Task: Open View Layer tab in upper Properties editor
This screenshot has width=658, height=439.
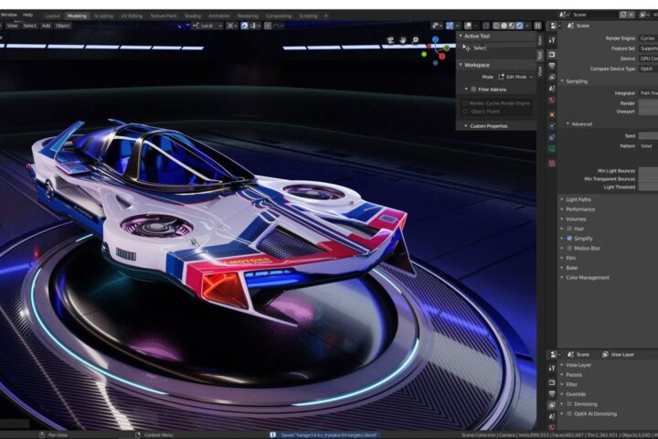Action: pyautogui.click(x=552, y=77)
